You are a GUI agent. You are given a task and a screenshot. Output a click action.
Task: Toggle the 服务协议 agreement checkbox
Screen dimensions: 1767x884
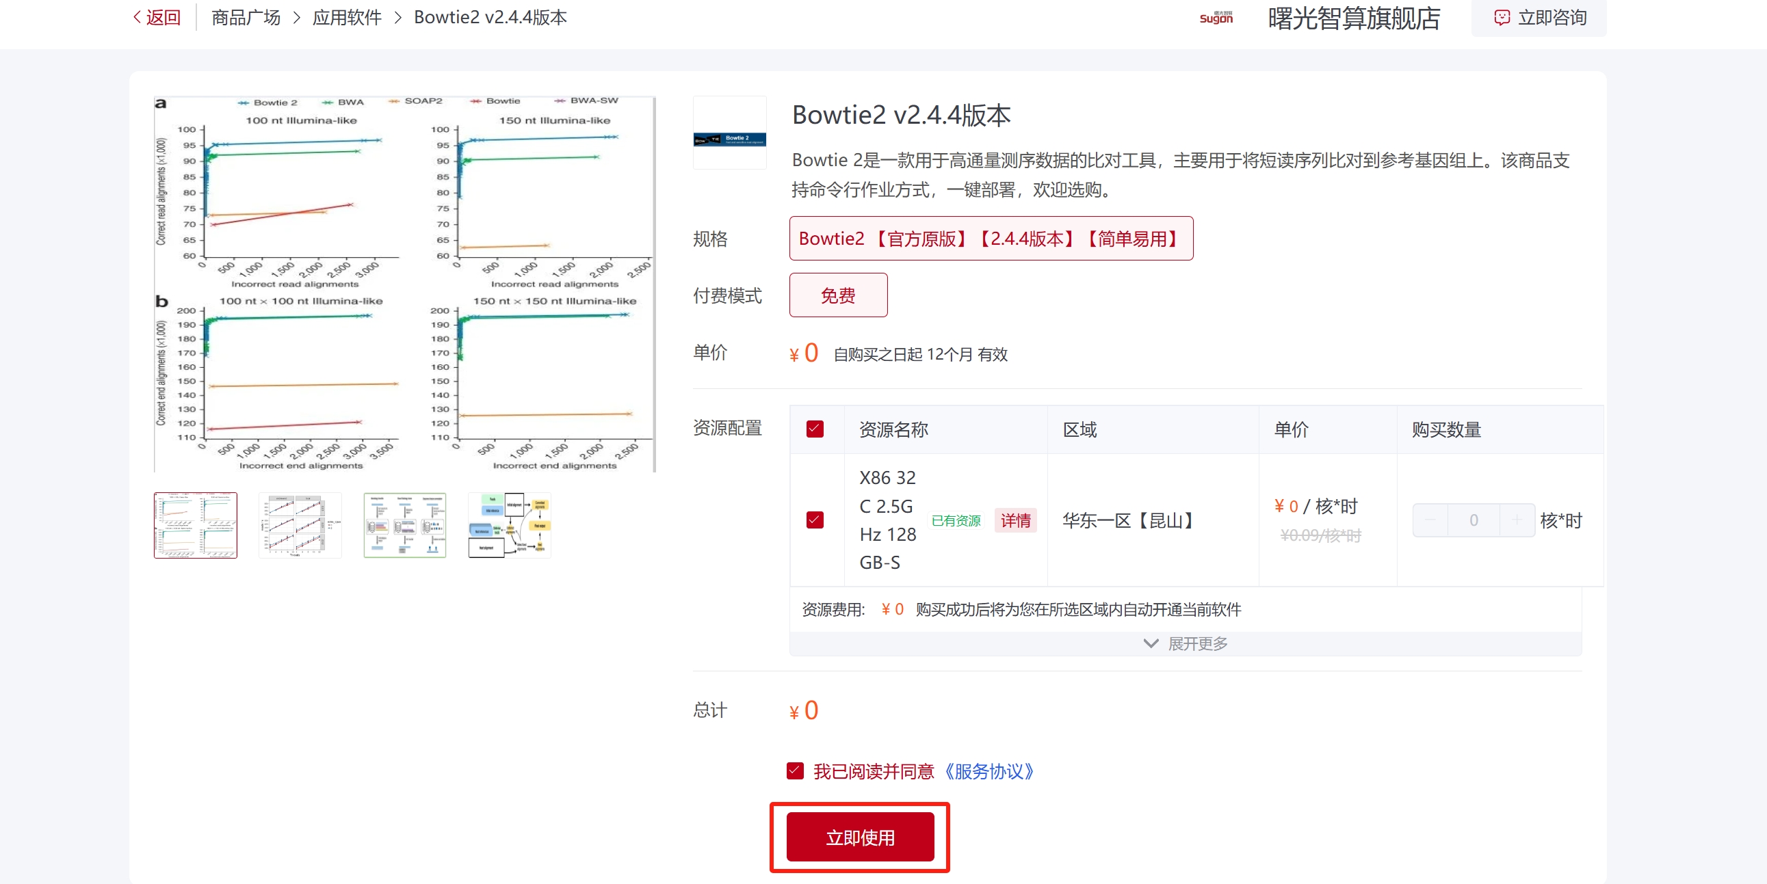794,771
